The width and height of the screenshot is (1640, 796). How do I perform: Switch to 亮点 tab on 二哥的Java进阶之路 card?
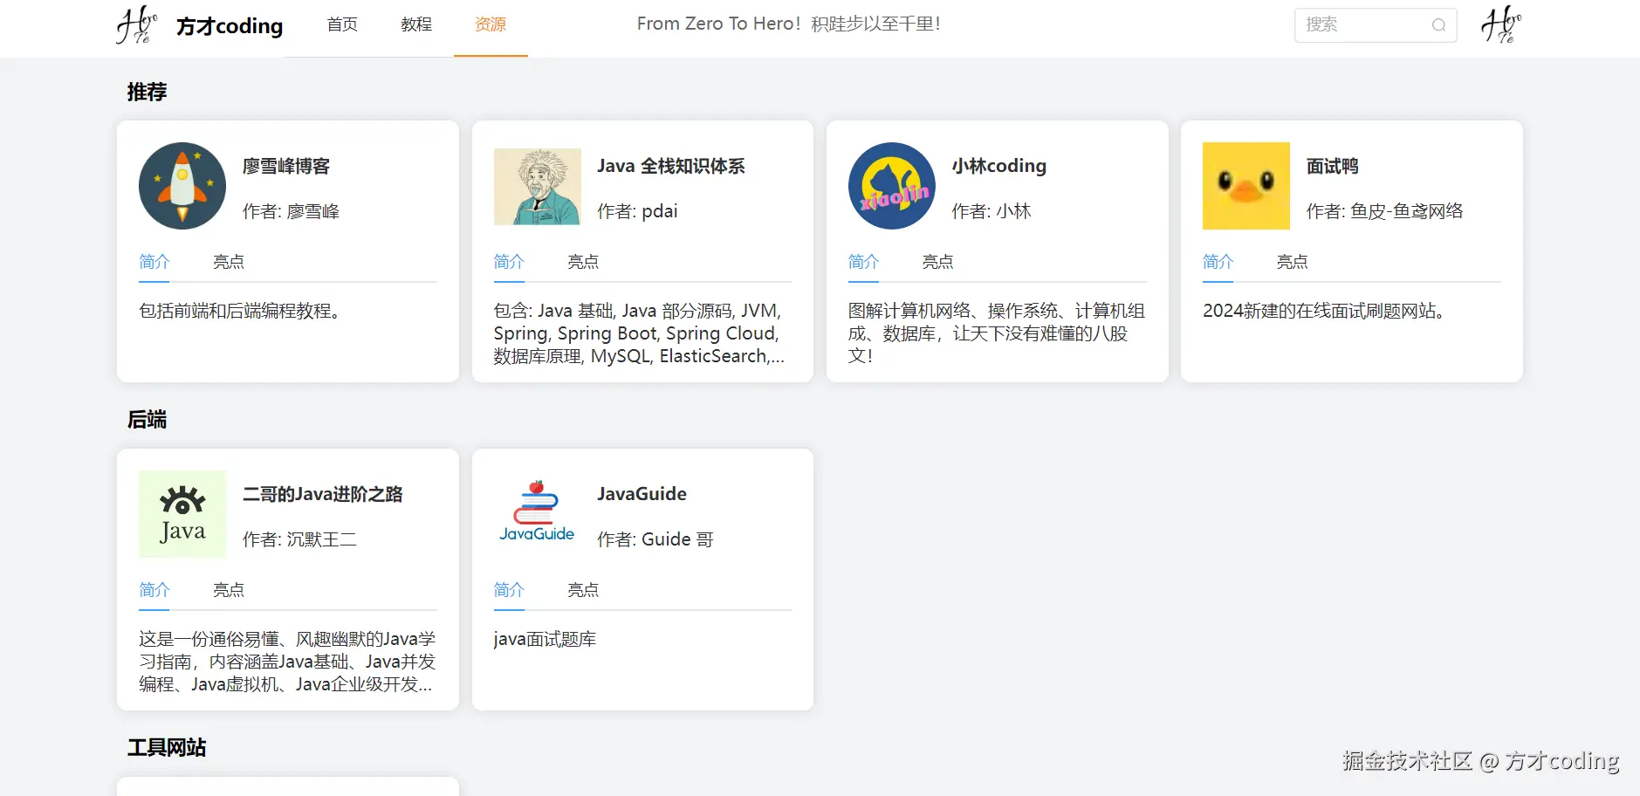[x=229, y=590]
